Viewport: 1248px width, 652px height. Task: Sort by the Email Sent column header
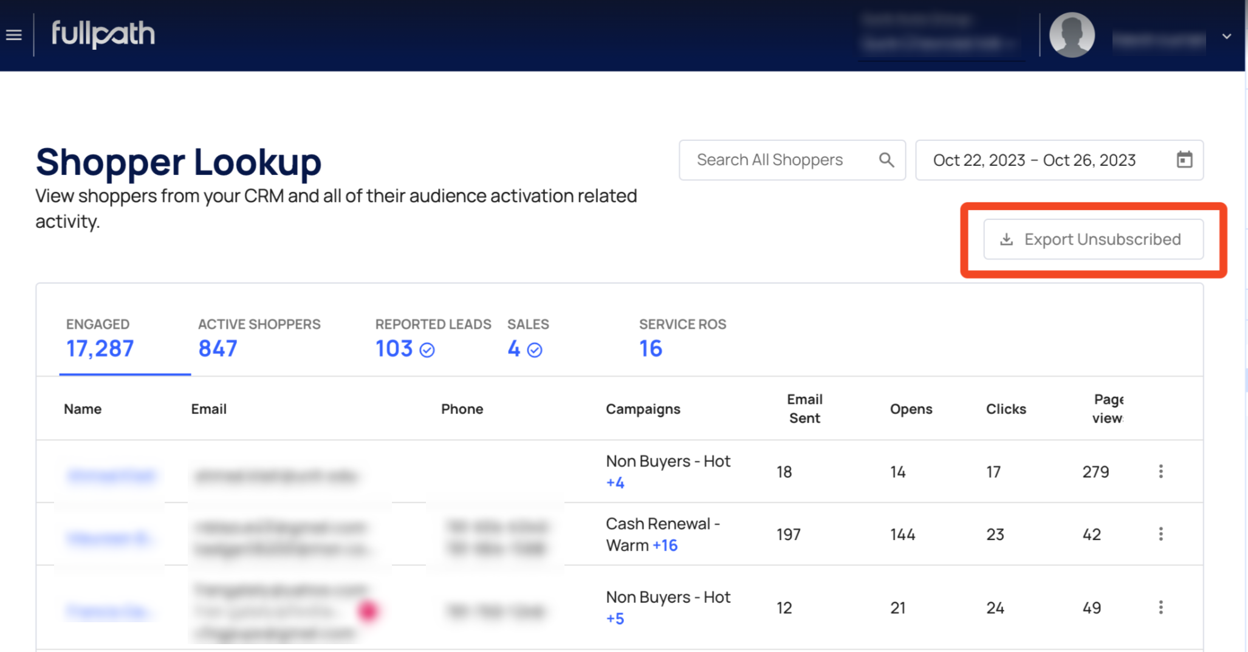tap(804, 408)
